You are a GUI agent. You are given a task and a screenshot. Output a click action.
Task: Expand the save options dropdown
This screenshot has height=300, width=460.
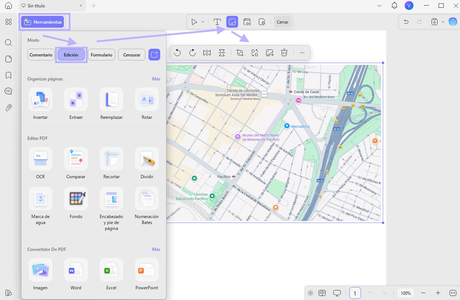coord(443,22)
